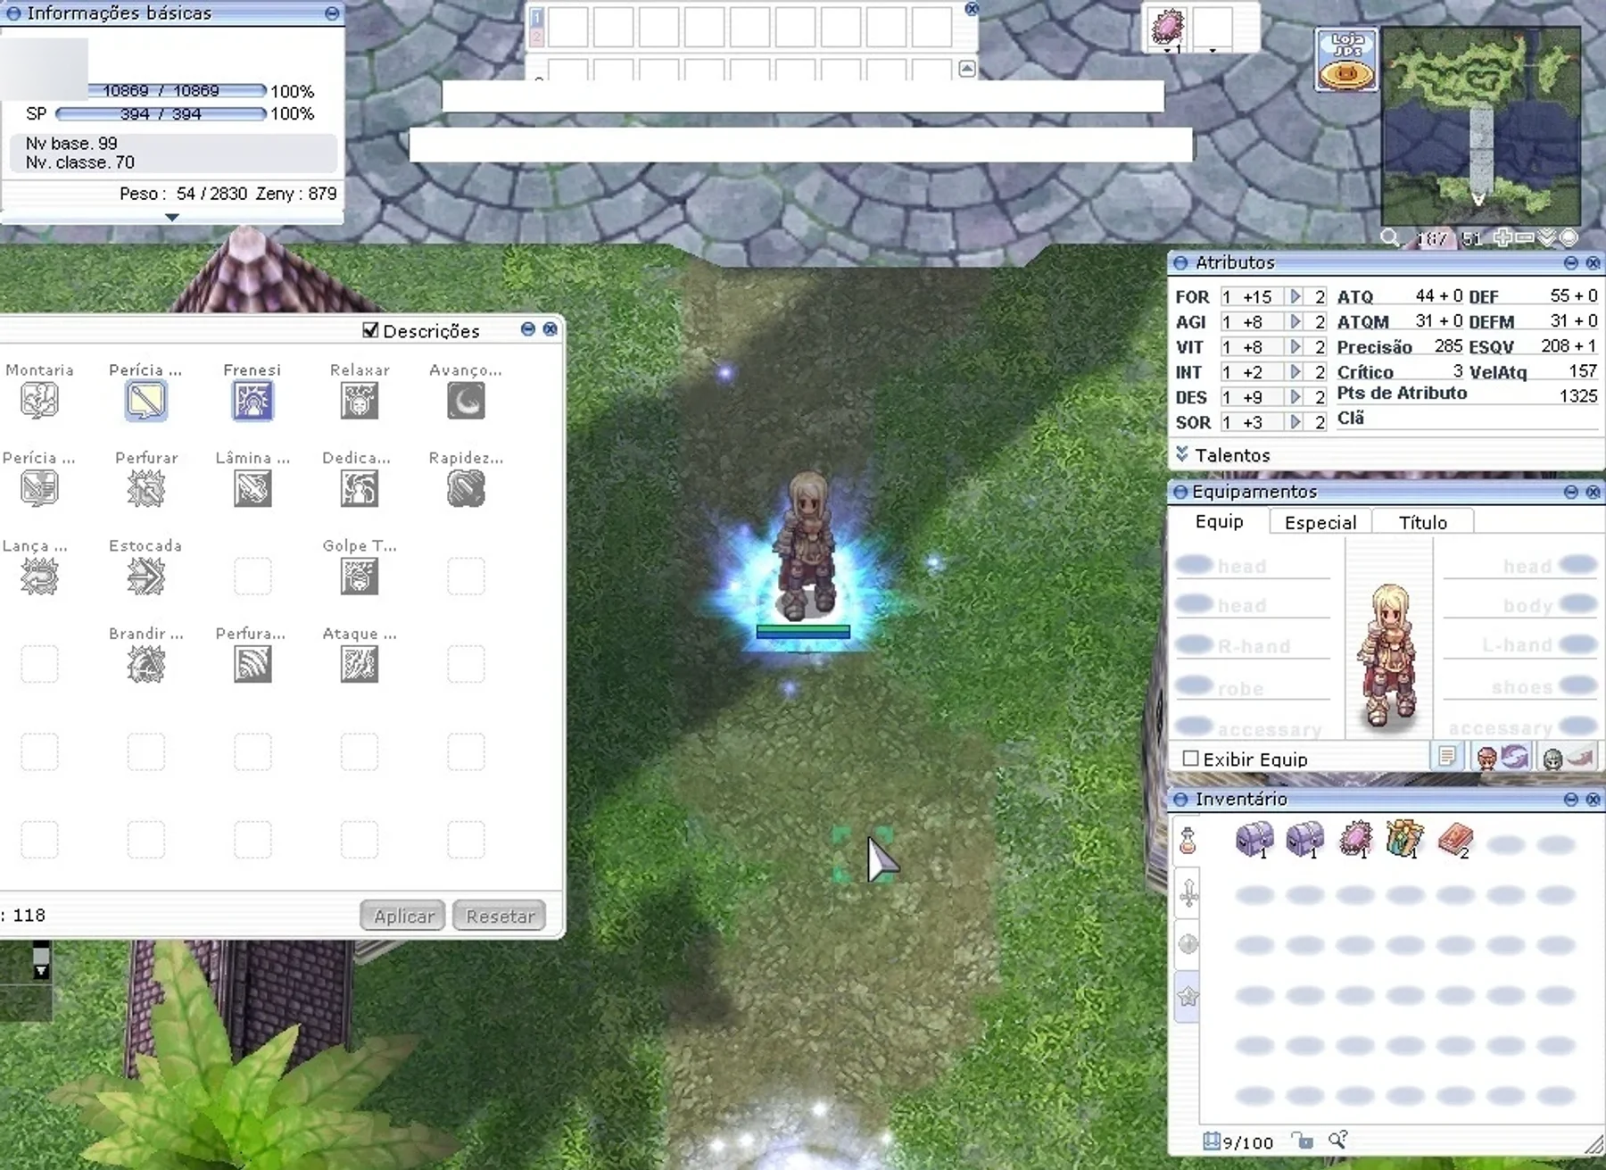
Task: Switch to the Especial tab
Action: coord(1320,522)
